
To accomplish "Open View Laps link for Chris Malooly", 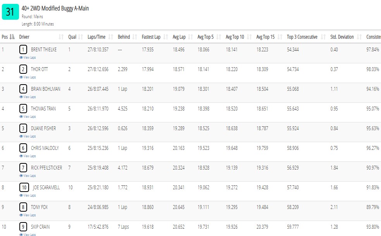I will coord(27,156).
